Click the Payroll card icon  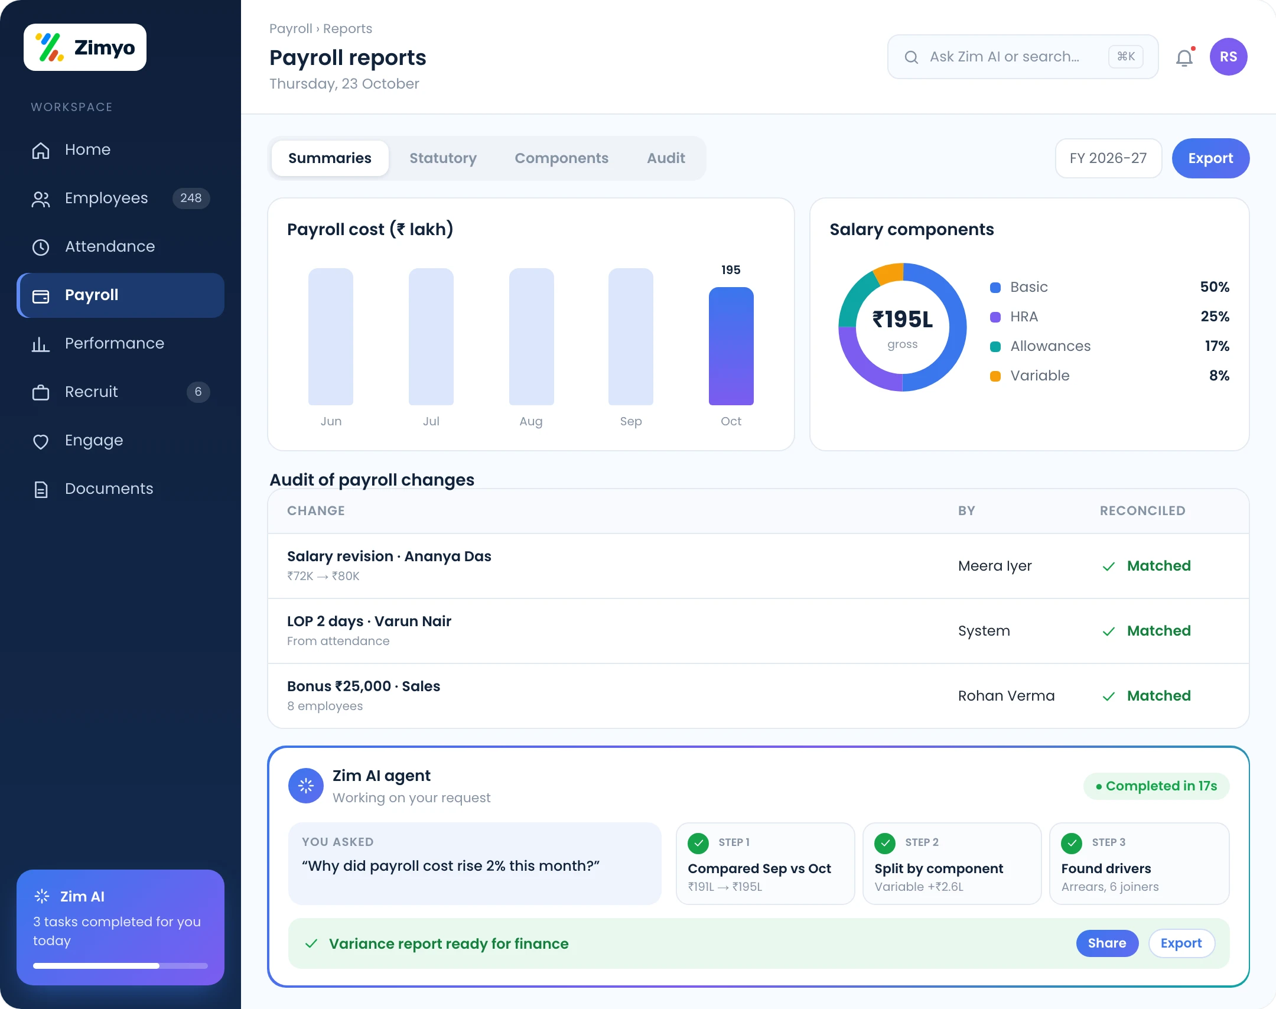tap(41, 295)
